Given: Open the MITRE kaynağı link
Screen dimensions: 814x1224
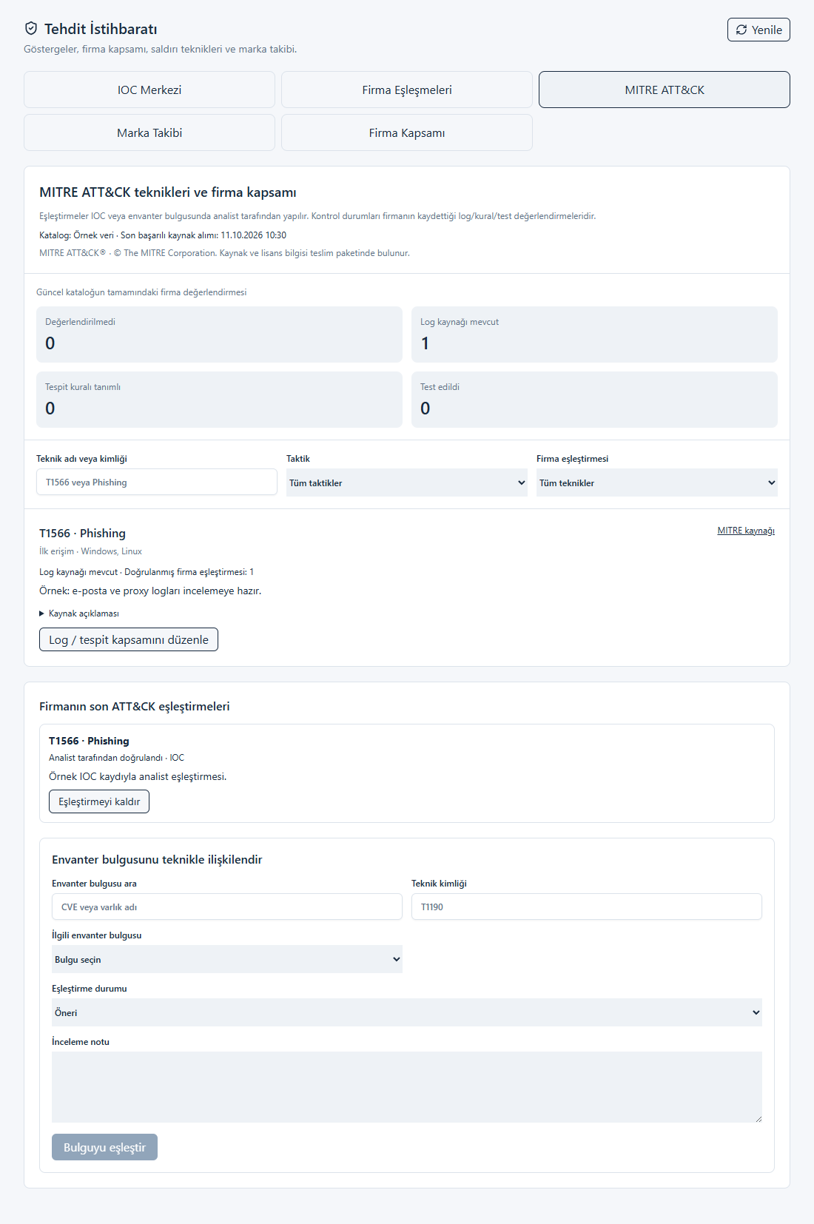Looking at the screenshot, I should pyautogui.click(x=746, y=531).
